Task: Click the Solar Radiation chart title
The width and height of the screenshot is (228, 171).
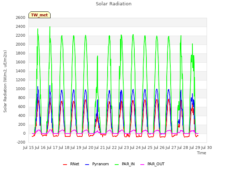Action: coord(114,4)
